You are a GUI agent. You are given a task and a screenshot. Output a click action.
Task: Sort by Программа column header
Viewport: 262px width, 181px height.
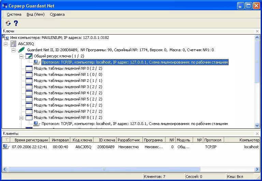(x=154, y=140)
